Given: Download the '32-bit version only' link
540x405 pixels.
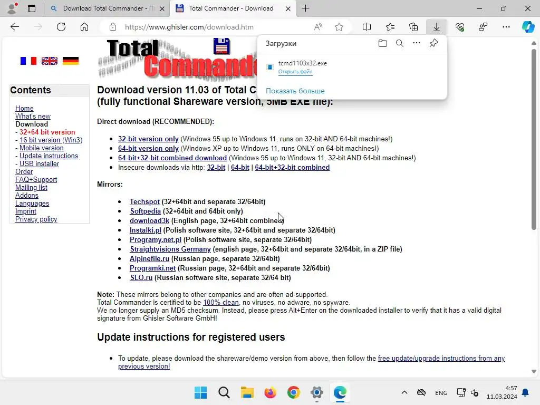Looking at the screenshot, I should [x=148, y=139].
